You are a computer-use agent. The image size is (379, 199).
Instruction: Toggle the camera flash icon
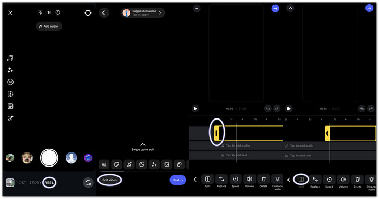[41, 12]
